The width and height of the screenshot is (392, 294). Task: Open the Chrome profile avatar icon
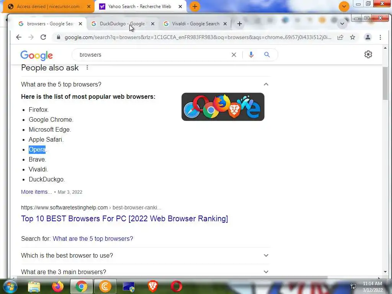(368, 37)
